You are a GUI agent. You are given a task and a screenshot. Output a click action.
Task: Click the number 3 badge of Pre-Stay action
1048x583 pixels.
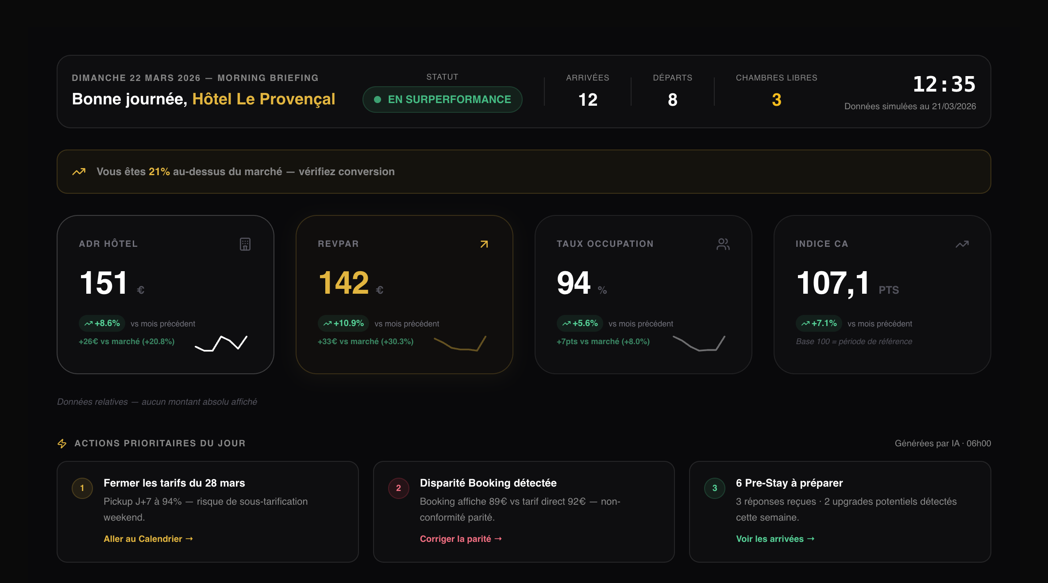pyautogui.click(x=715, y=488)
